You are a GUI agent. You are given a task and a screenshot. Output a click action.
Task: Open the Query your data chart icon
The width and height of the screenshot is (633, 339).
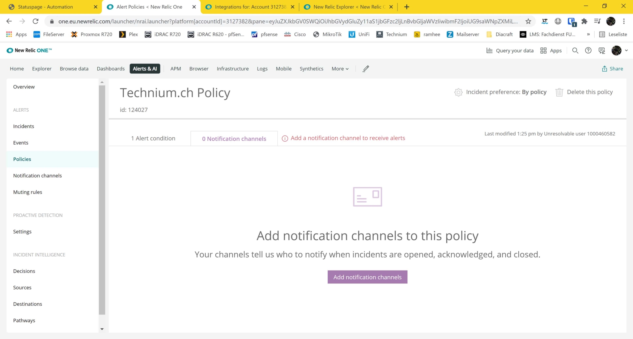click(490, 50)
